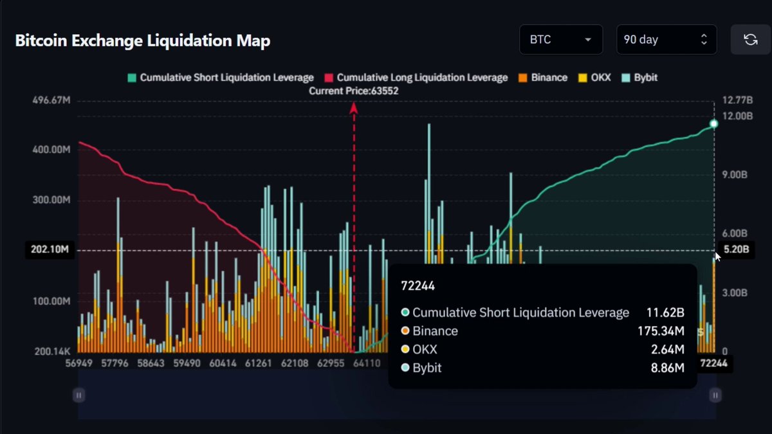Open the 90 day range selector

666,40
